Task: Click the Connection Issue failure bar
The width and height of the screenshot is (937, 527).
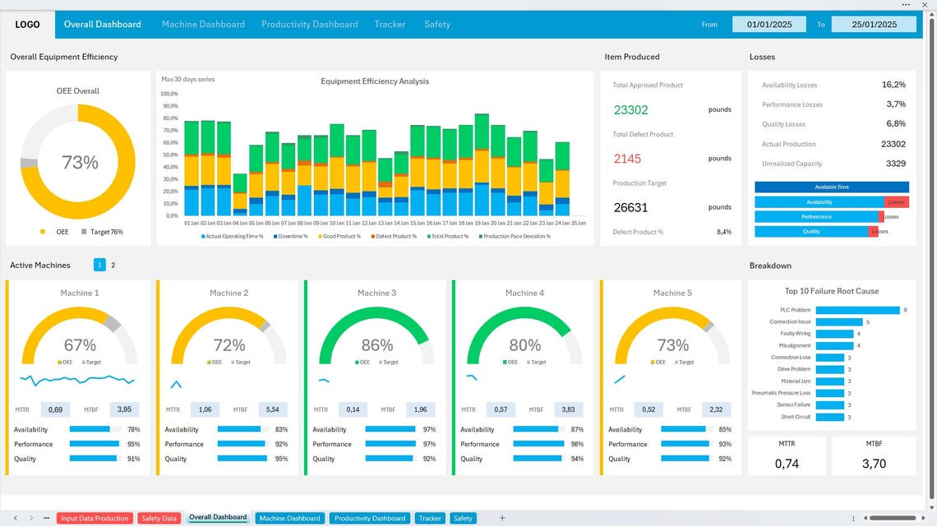Action: click(839, 322)
